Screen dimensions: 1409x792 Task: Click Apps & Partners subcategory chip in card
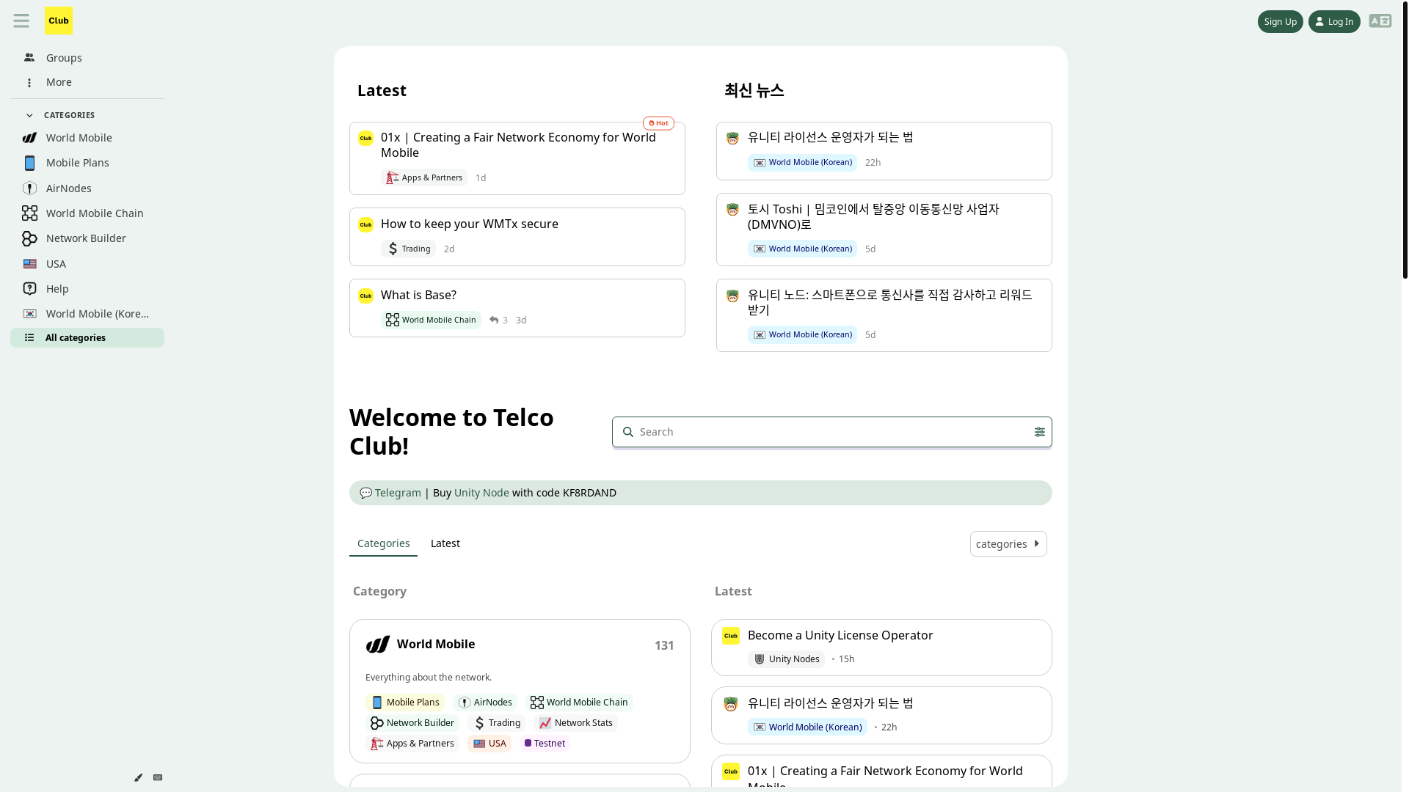click(412, 744)
